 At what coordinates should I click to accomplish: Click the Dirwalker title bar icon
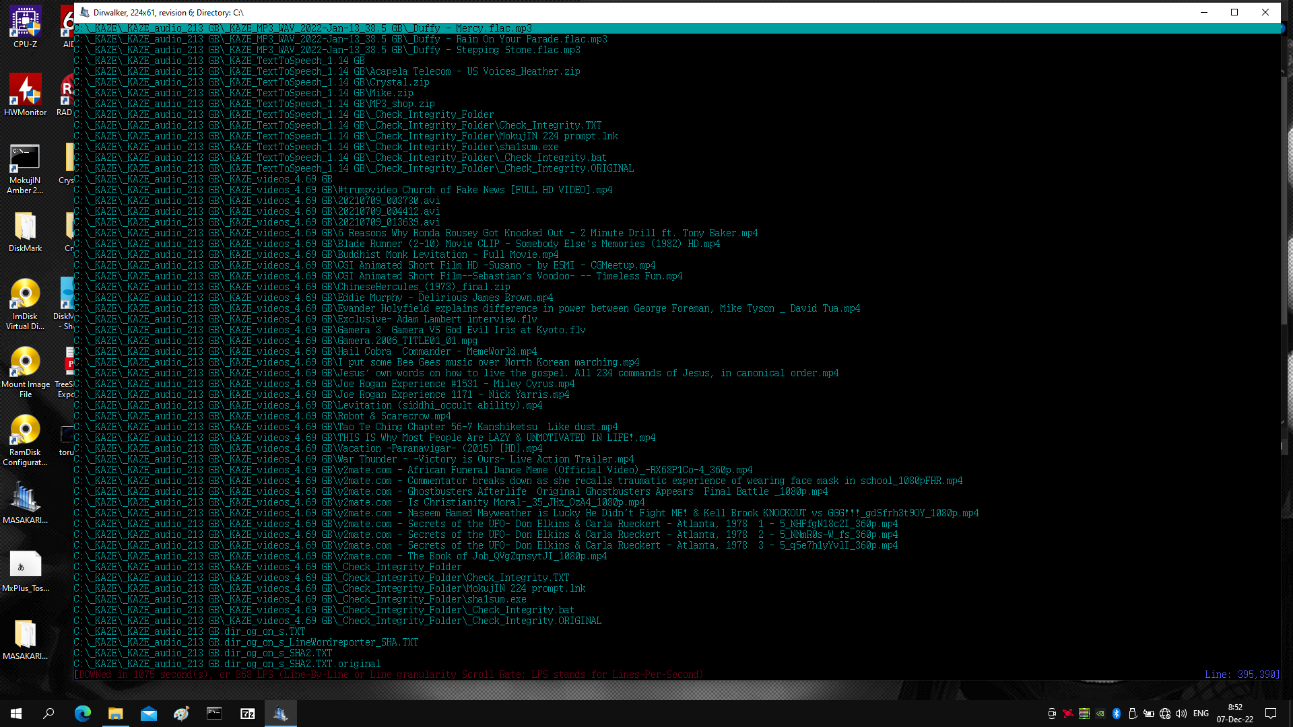click(x=84, y=12)
